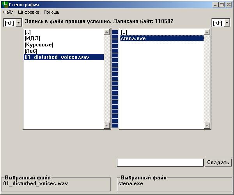
Task: Open the Файл menu
Action: pos(8,12)
